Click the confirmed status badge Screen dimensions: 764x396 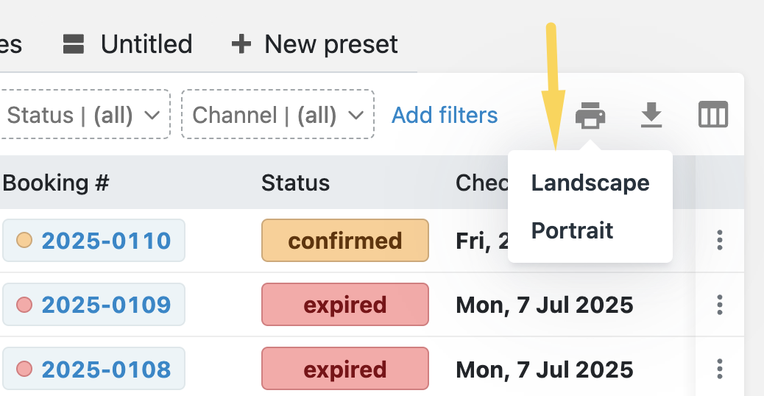coord(345,241)
